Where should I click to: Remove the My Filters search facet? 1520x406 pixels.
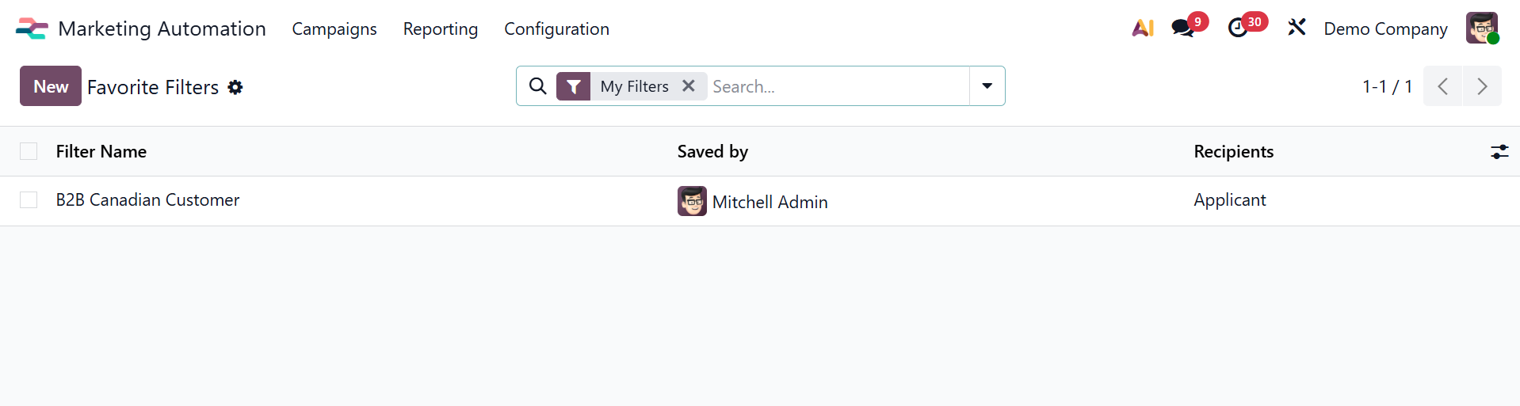pos(689,86)
